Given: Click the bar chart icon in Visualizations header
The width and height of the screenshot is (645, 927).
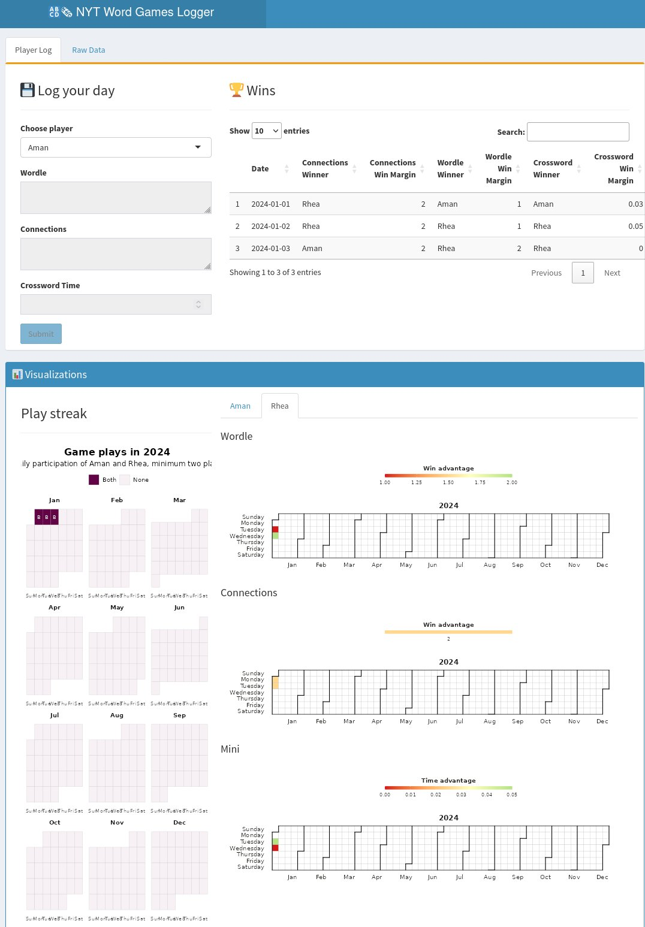Looking at the screenshot, I should 16,374.
